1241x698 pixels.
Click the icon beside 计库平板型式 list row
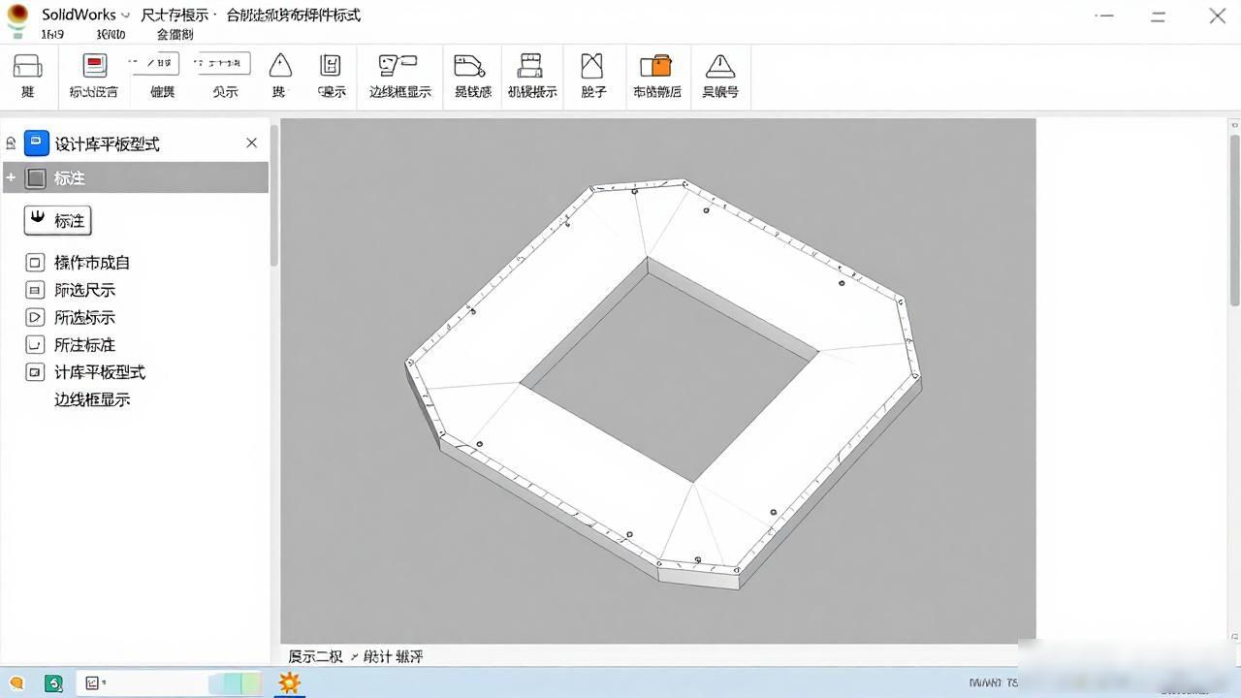point(35,372)
